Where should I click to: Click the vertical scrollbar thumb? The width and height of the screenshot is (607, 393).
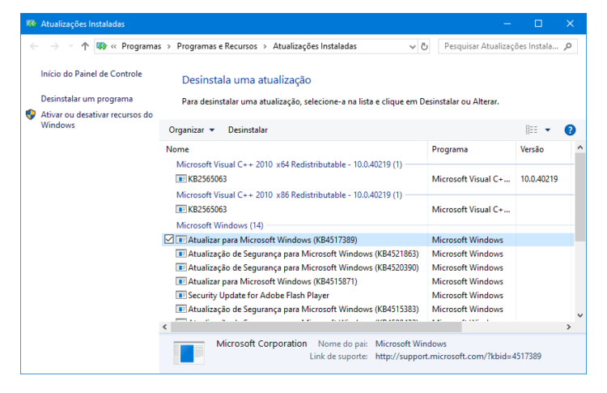tap(580, 197)
